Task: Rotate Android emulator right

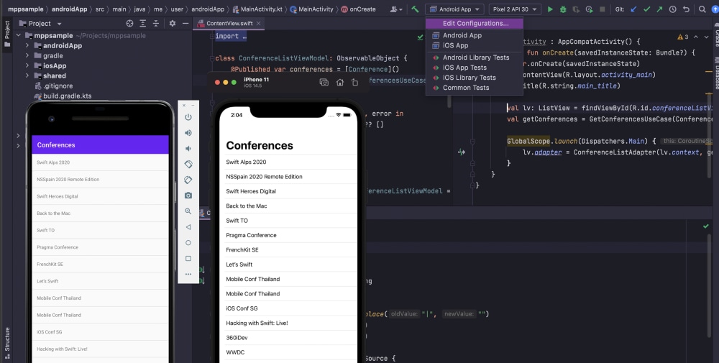Action: tap(188, 180)
